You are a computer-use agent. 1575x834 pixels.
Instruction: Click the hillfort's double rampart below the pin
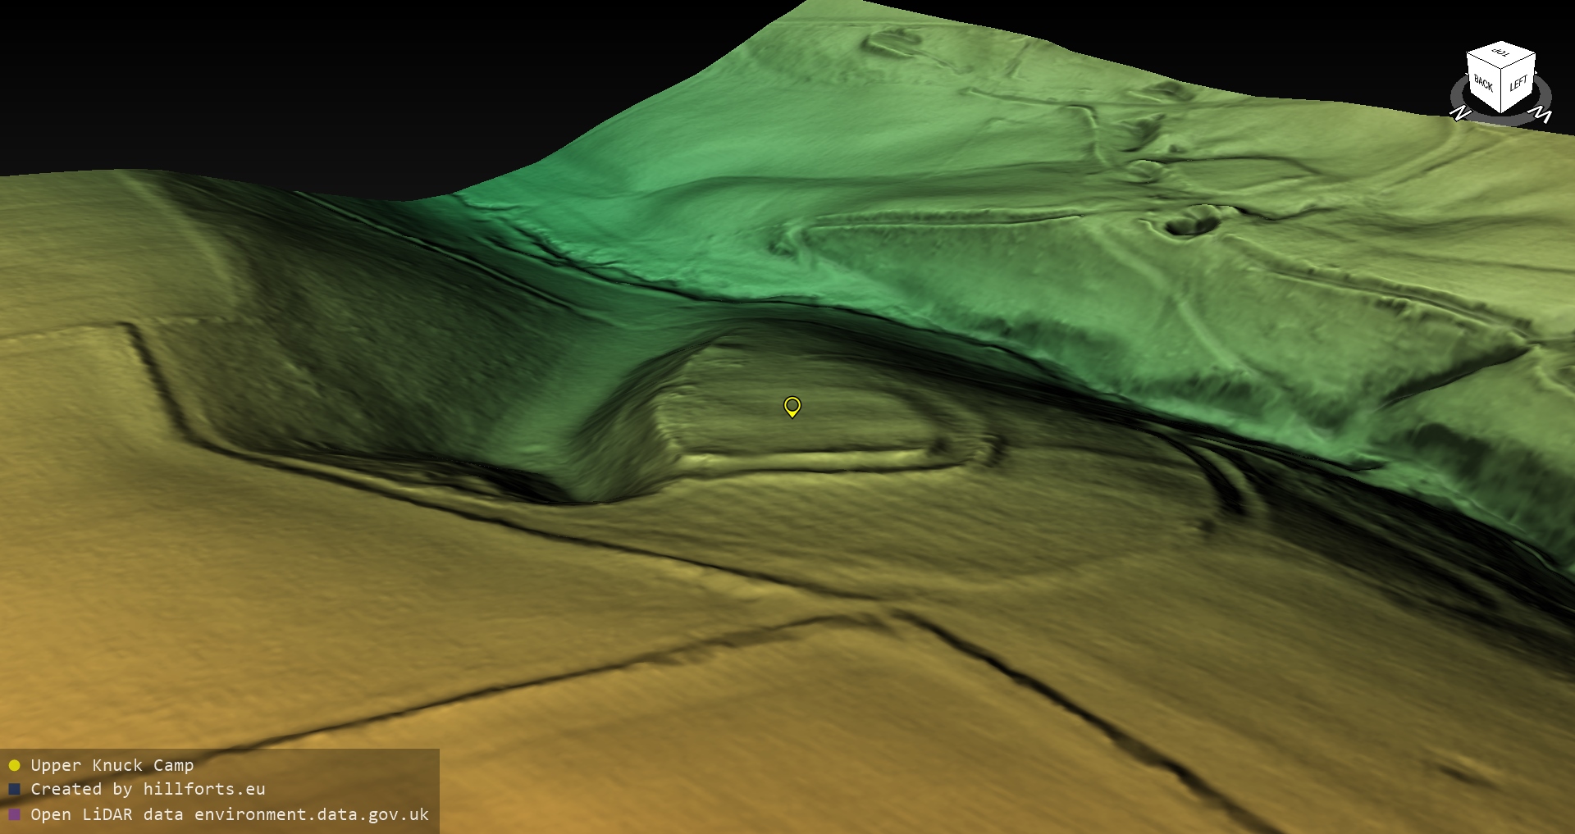(804, 459)
